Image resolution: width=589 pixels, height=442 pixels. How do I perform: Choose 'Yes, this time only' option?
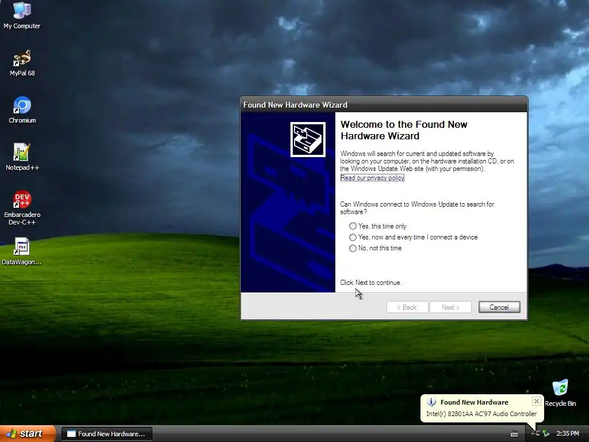pyautogui.click(x=378, y=226)
